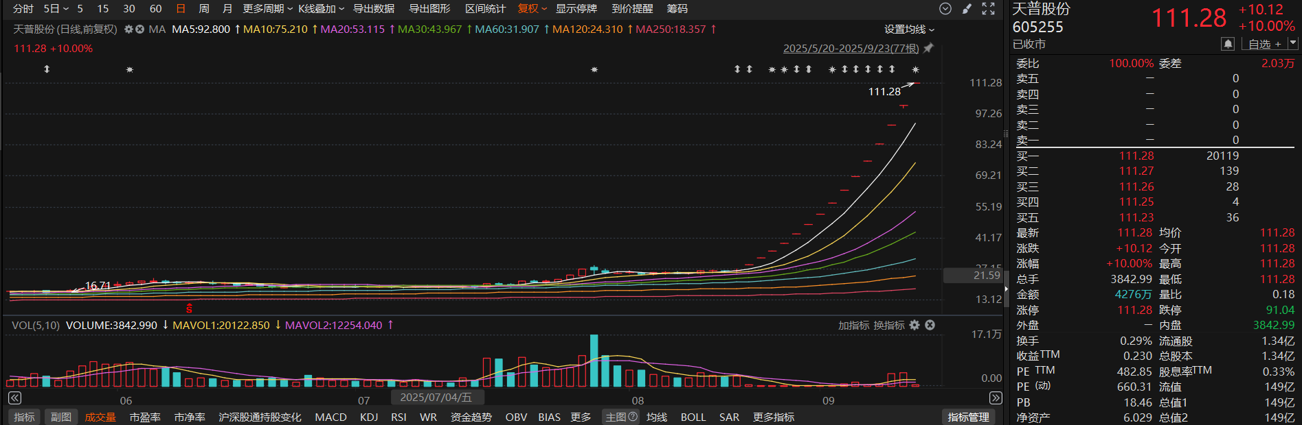Viewport: 1302px width, 425px height.
Task: Open the K线叠加 dropdown
Action: [322, 9]
